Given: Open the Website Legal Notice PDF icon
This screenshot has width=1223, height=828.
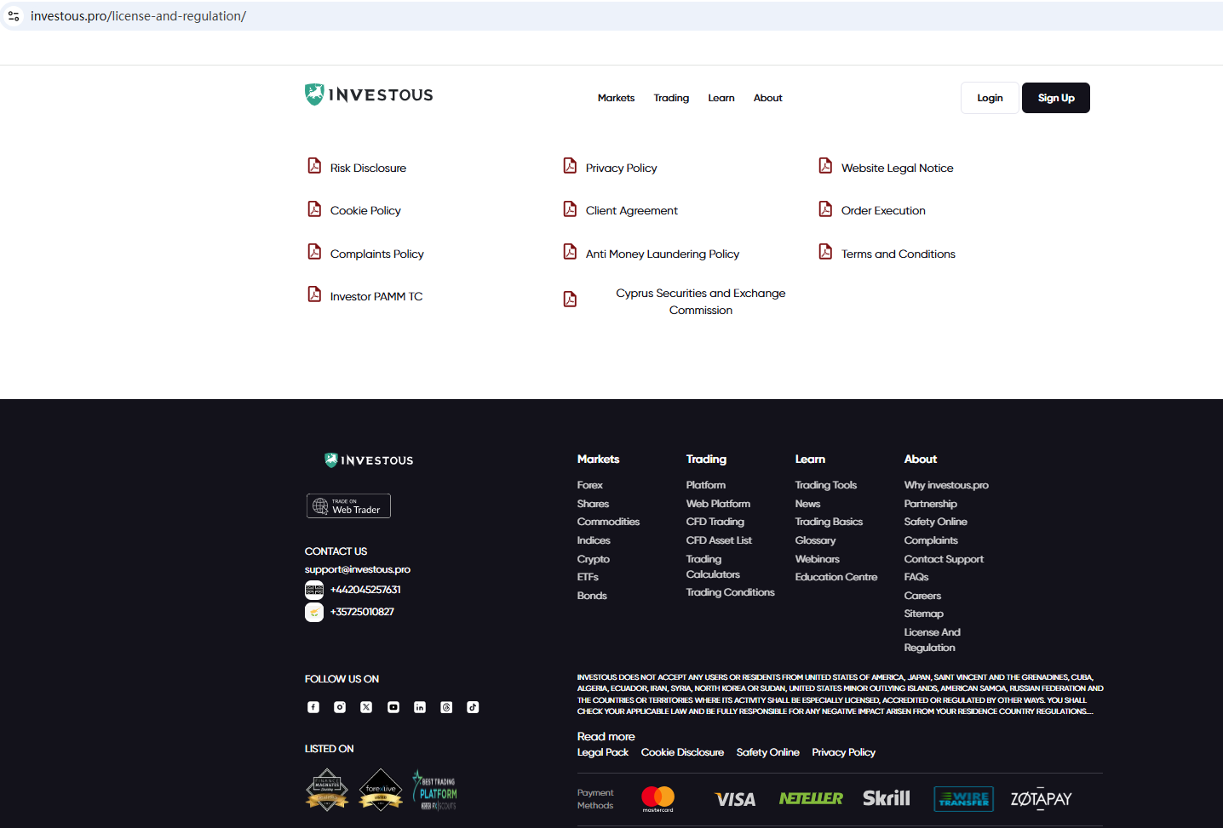Looking at the screenshot, I should coord(825,166).
